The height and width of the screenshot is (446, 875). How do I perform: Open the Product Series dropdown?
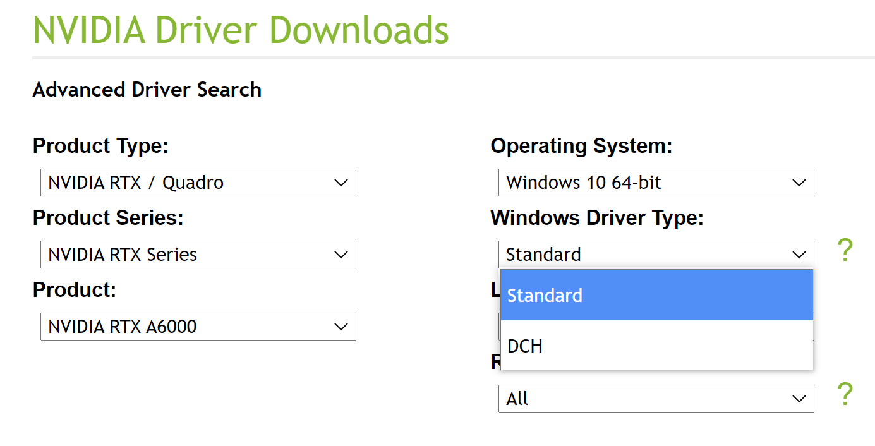(x=198, y=255)
